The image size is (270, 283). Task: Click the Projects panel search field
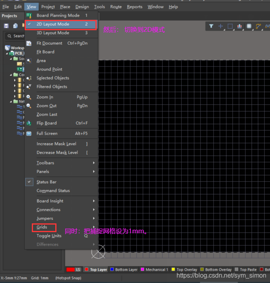16,36
